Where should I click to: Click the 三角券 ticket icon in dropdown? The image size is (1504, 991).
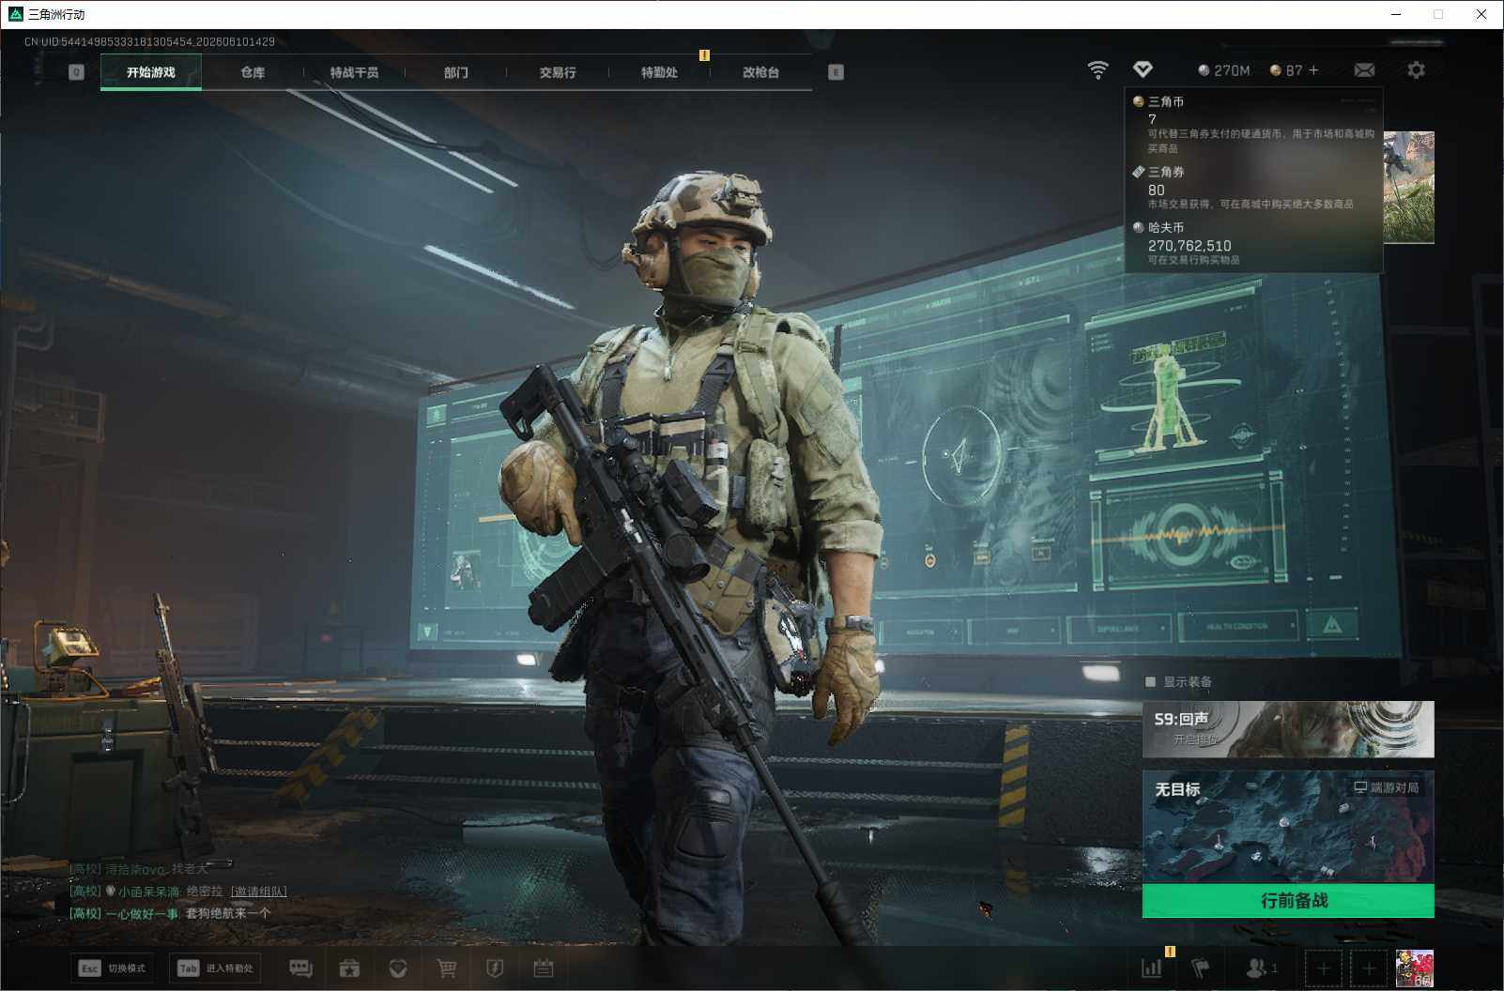click(1138, 172)
